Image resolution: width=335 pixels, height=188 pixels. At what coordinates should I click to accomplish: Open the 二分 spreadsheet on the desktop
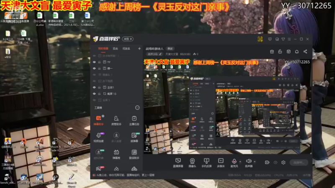(x=71, y=19)
